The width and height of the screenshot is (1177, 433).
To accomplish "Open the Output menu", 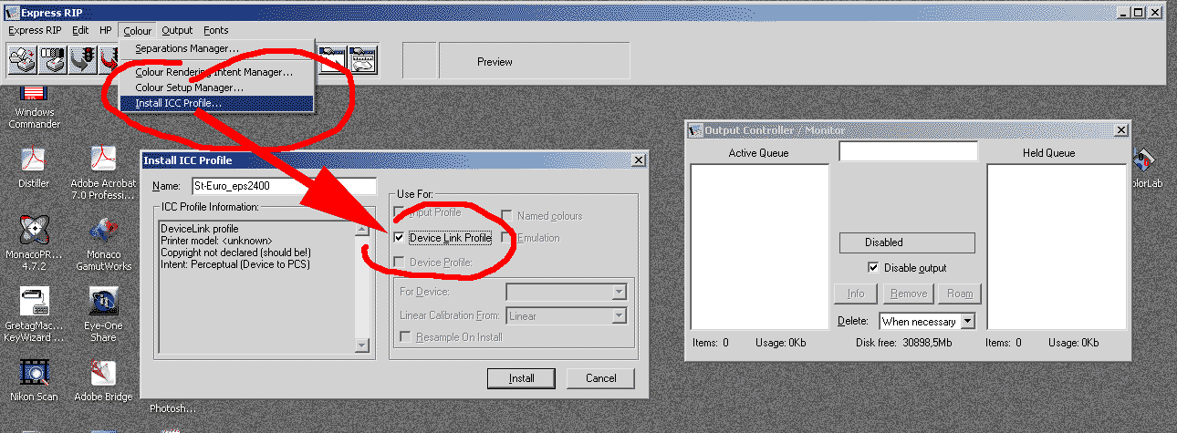I will click(x=177, y=30).
